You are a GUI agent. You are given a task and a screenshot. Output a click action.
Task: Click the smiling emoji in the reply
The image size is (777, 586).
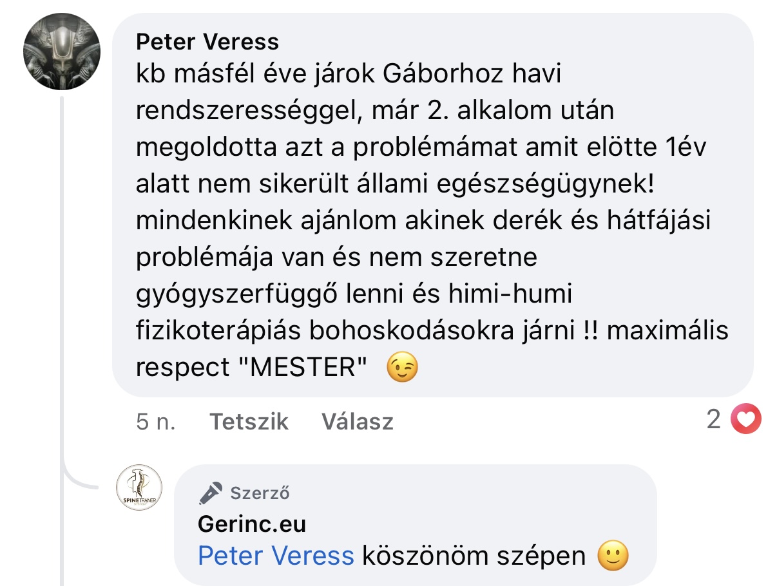click(x=613, y=555)
